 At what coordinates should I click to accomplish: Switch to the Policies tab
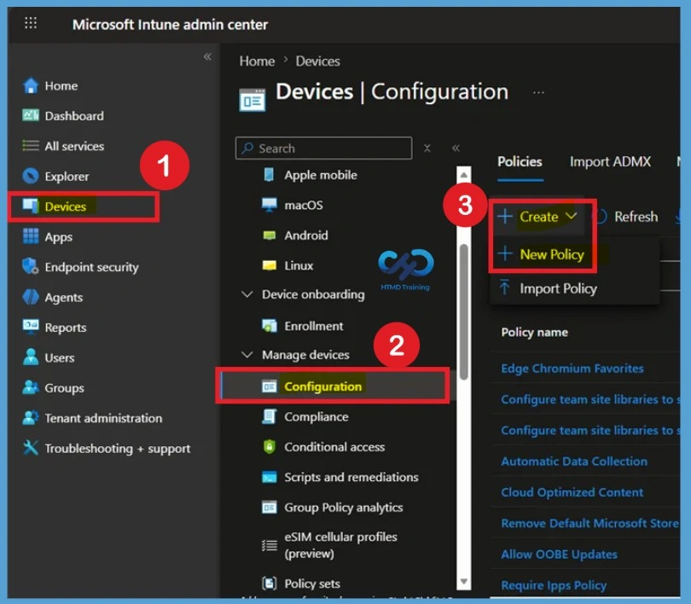tap(520, 162)
